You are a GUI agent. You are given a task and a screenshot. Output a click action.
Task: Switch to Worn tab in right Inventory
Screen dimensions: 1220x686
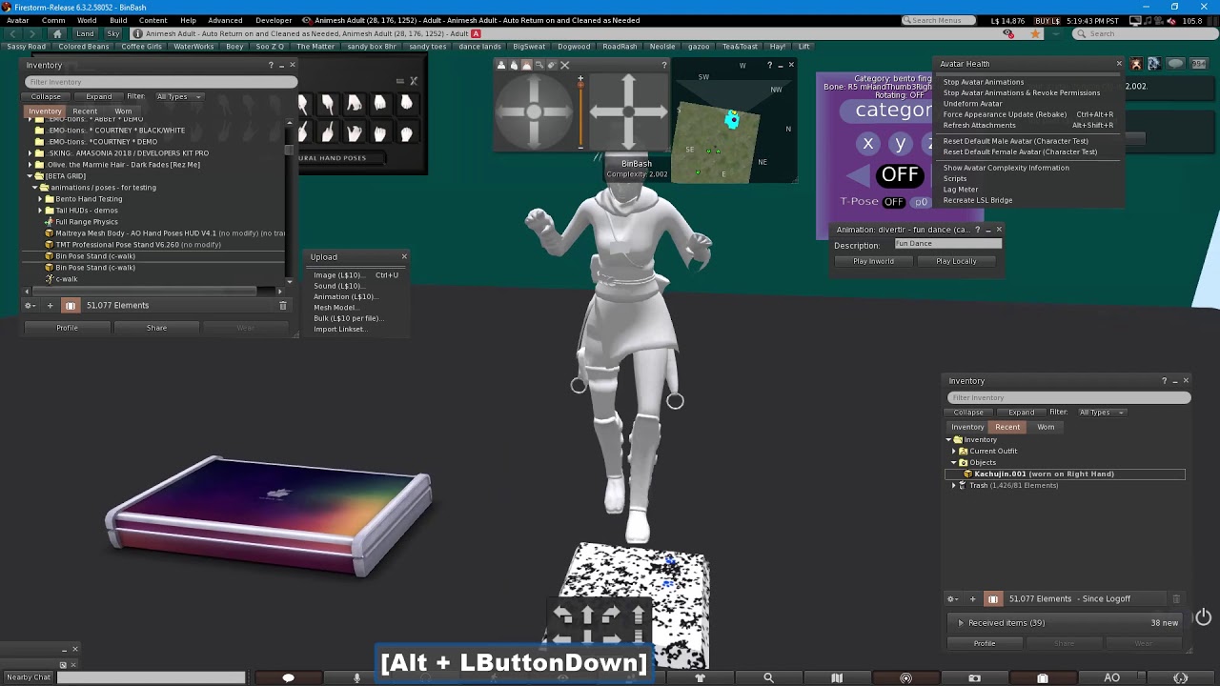pyautogui.click(x=1046, y=427)
